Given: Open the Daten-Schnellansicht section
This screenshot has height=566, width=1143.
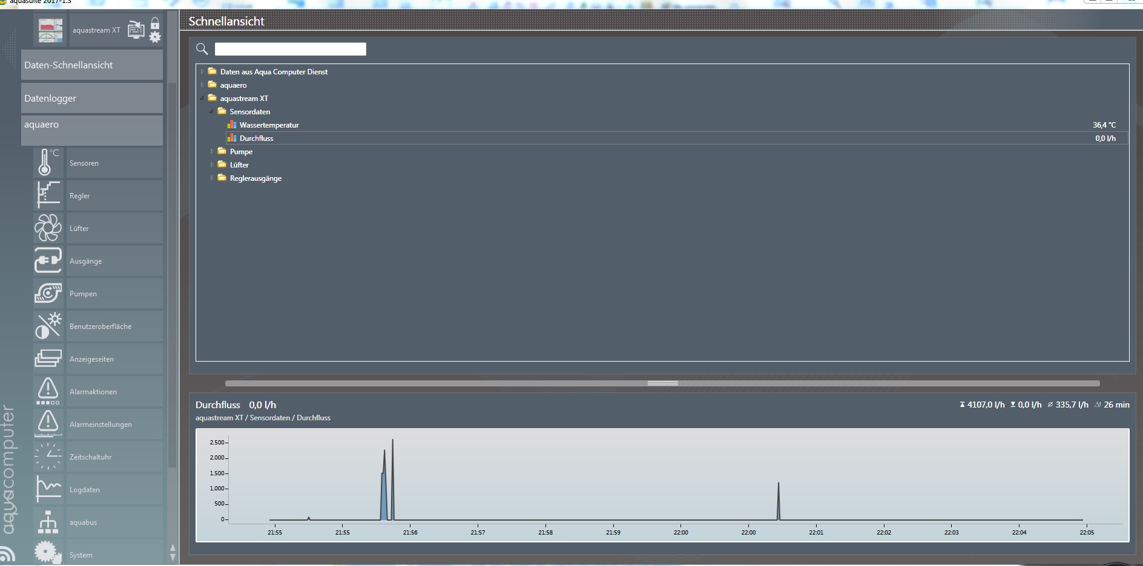Looking at the screenshot, I should click(92, 65).
